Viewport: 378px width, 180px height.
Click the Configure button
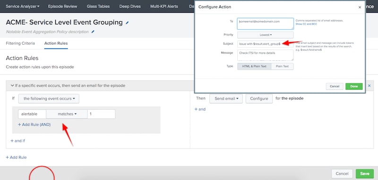click(259, 98)
